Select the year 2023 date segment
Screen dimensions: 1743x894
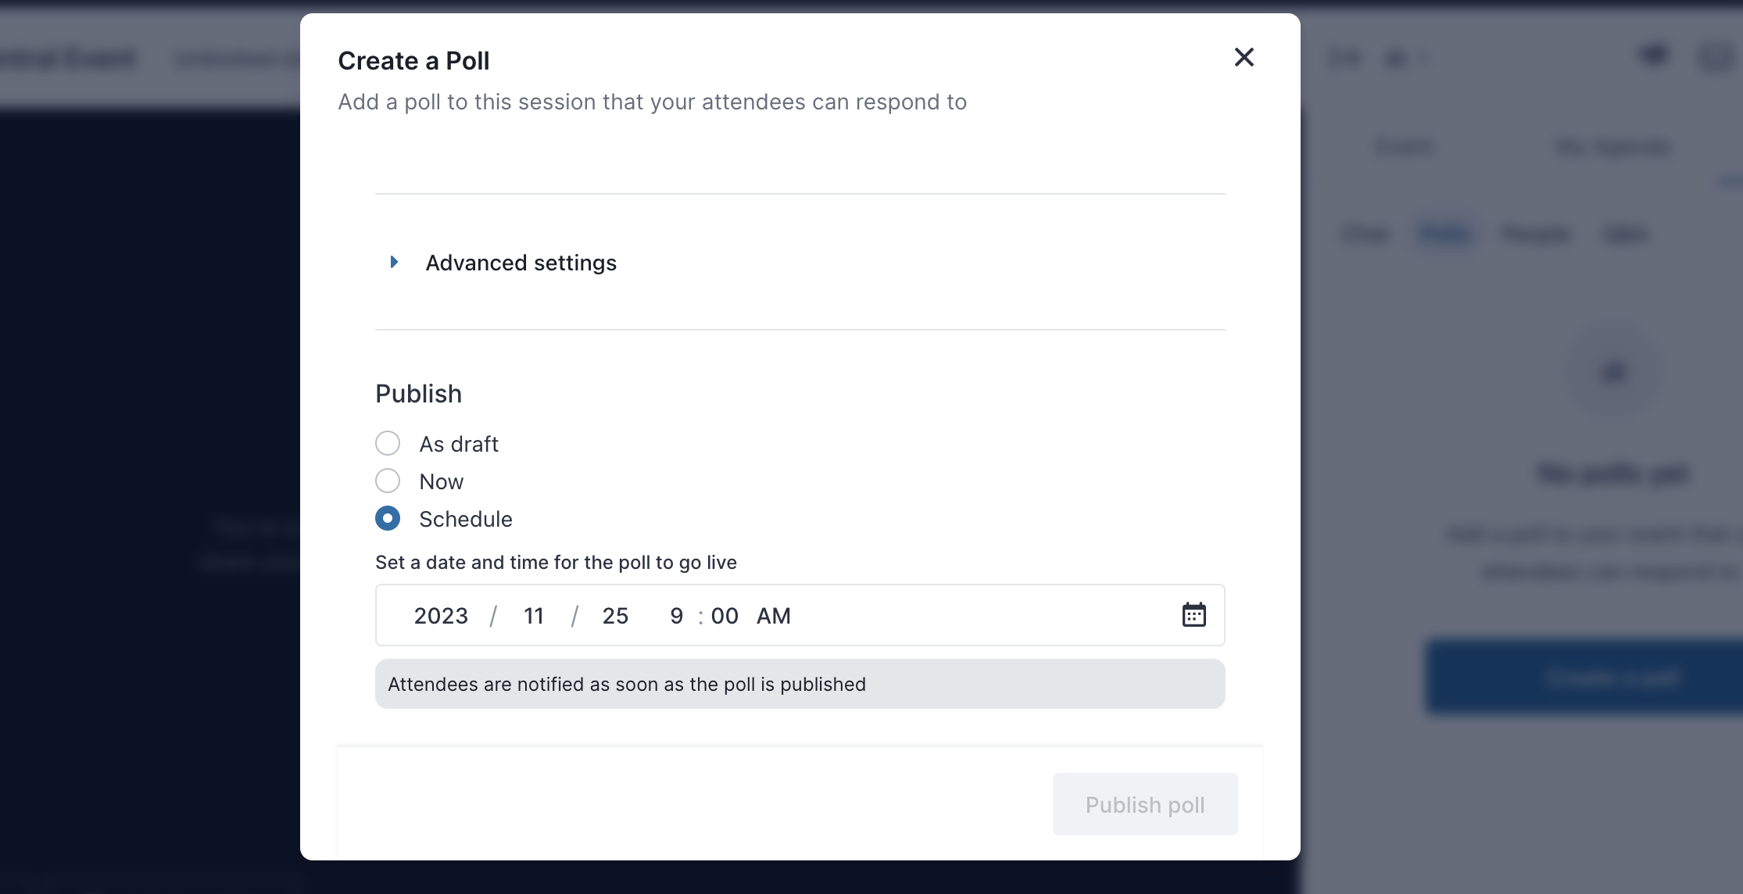[x=441, y=616]
